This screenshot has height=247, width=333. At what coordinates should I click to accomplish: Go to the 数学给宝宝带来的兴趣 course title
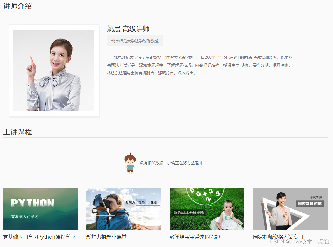click(x=195, y=237)
